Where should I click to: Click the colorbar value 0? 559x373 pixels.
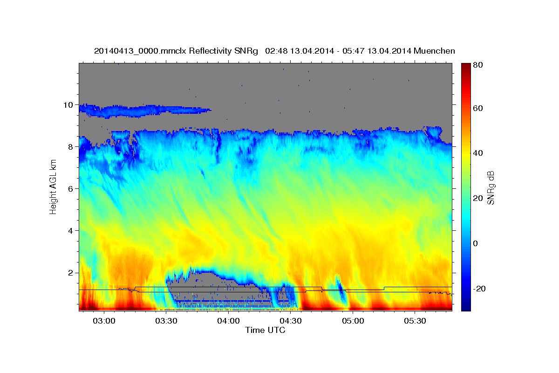click(x=476, y=243)
